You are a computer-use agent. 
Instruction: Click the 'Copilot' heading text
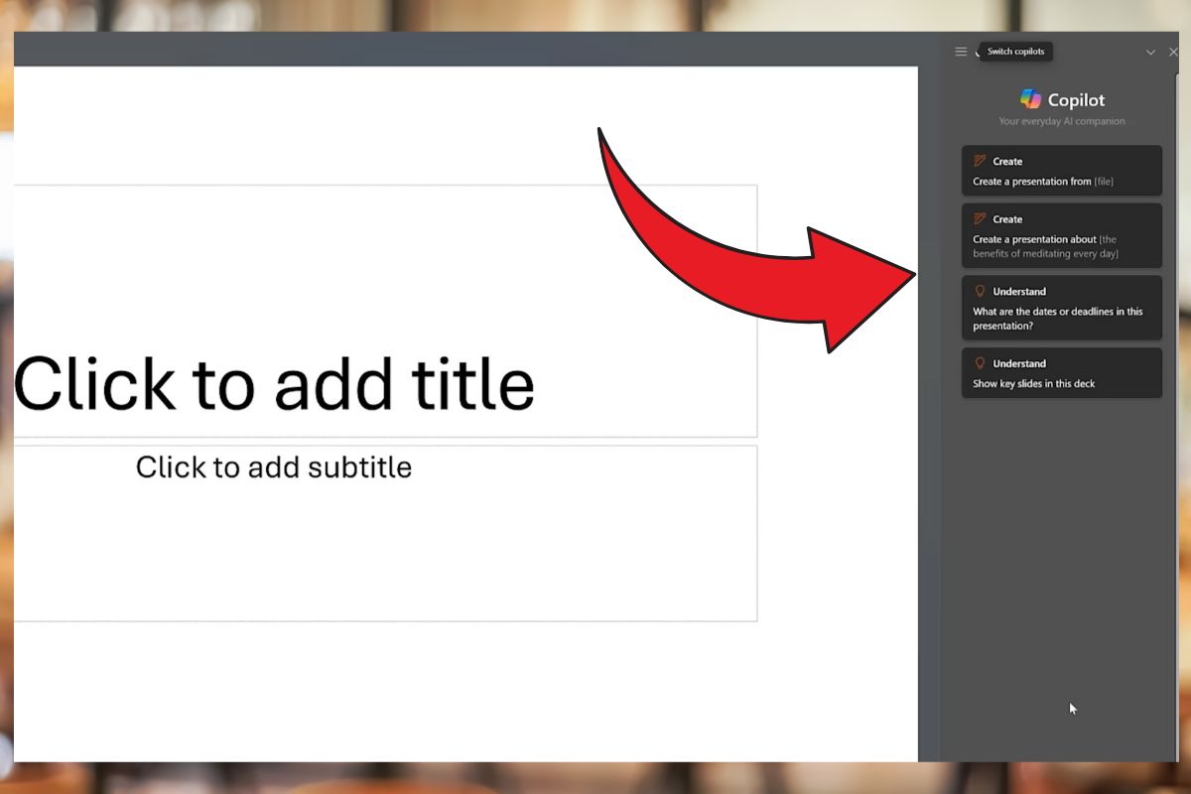(x=1076, y=100)
